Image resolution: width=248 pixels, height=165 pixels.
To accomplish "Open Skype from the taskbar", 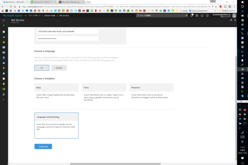I will 243,96.
